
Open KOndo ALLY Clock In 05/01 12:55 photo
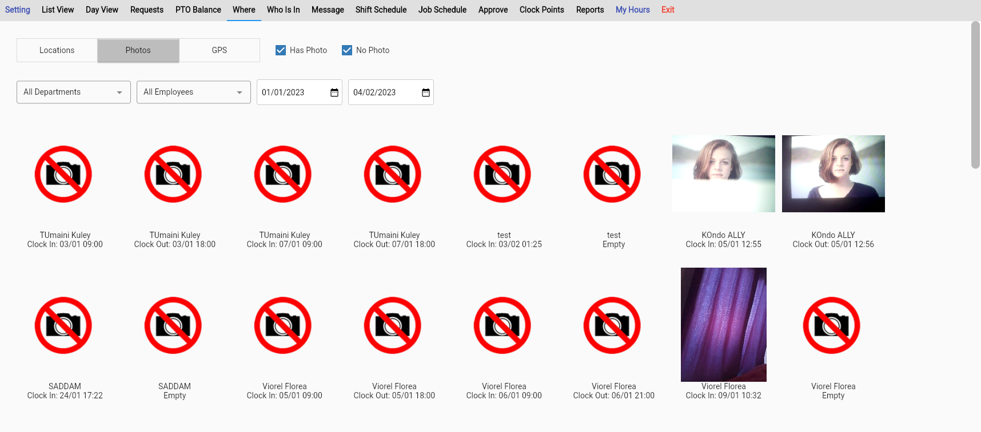(x=724, y=173)
